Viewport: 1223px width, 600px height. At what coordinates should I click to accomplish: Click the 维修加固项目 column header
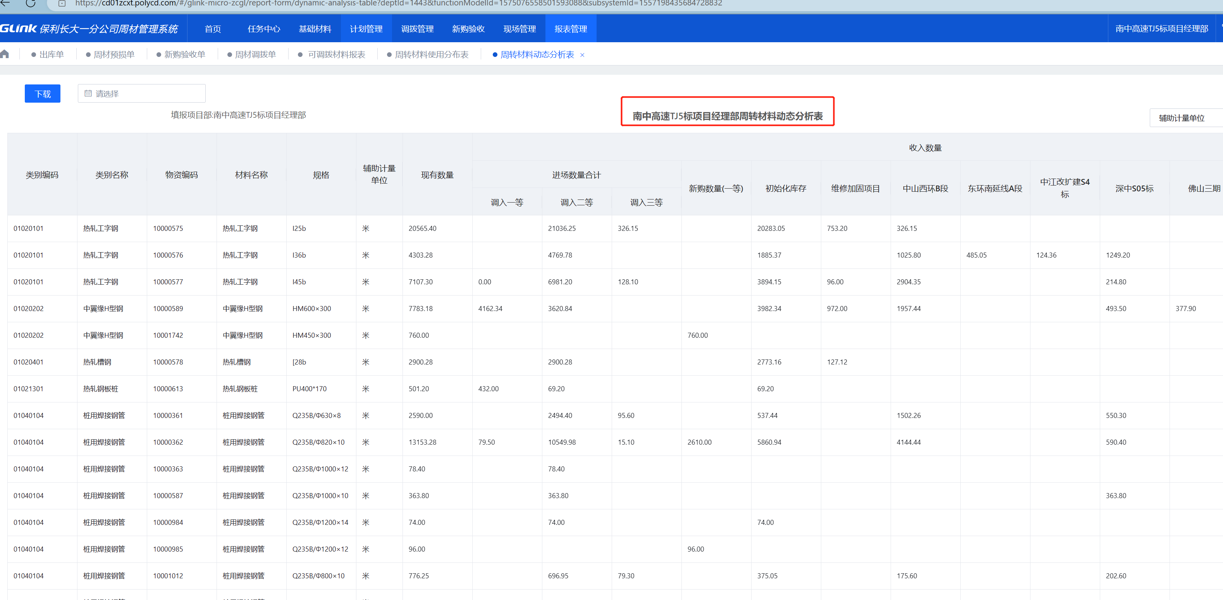click(855, 189)
